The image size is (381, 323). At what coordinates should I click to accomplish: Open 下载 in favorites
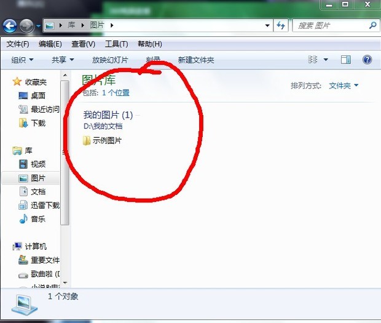(x=38, y=123)
